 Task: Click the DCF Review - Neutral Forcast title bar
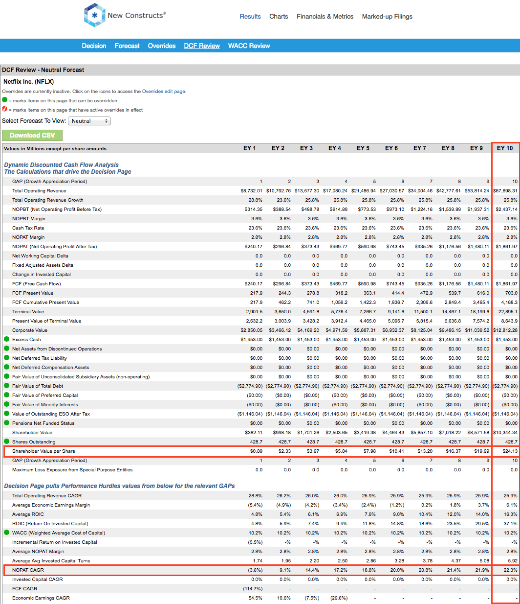tap(260, 70)
